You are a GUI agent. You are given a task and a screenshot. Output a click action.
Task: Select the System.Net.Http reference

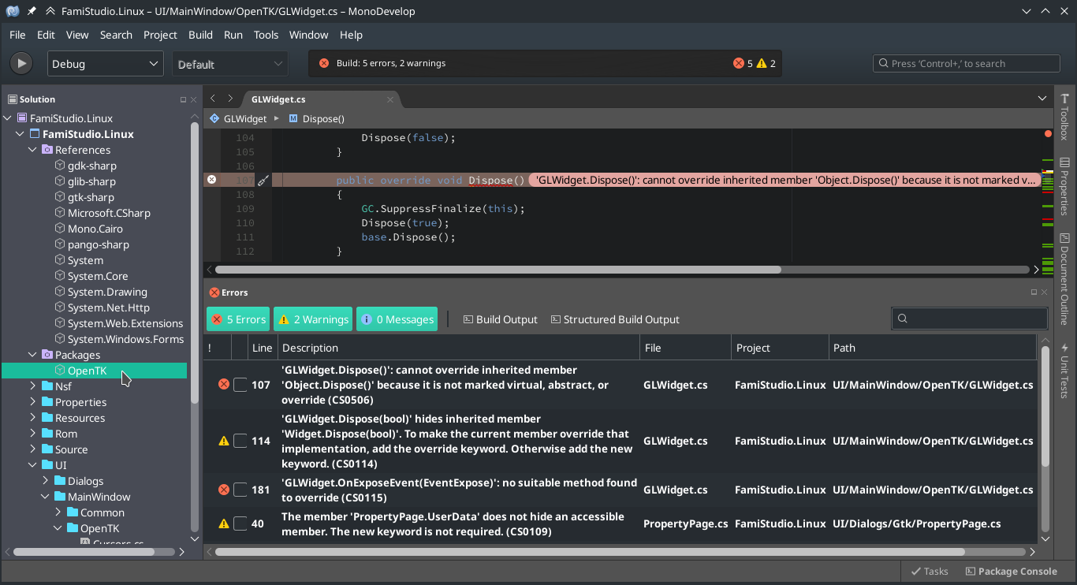click(x=108, y=307)
